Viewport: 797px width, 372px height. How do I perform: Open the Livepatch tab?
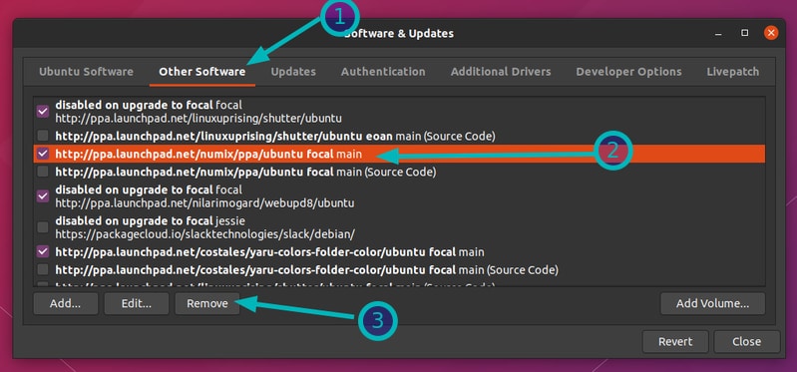(x=733, y=72)
